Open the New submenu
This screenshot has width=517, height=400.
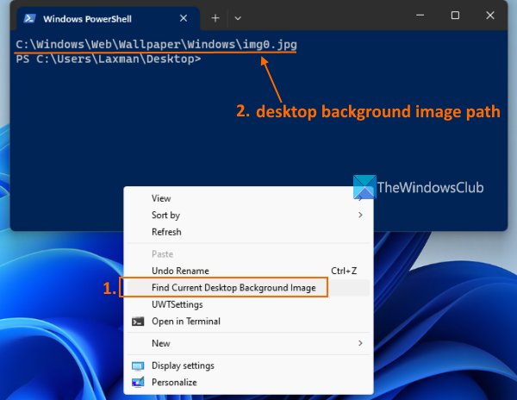tap(360, 343)
